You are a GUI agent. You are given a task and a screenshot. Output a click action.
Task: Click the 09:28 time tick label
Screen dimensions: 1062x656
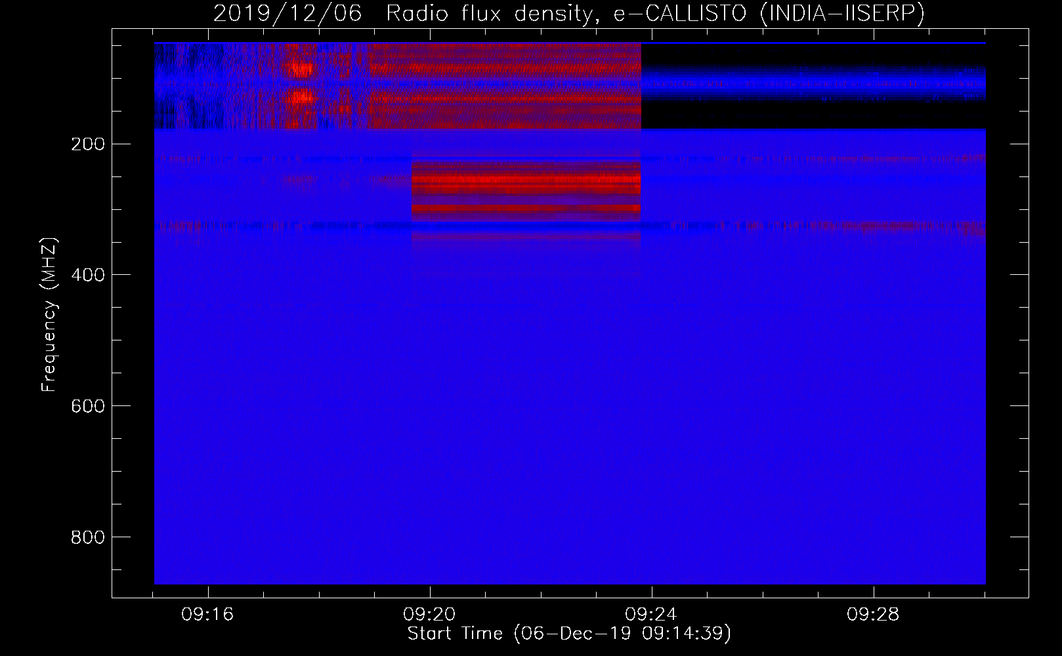[873, 615]
